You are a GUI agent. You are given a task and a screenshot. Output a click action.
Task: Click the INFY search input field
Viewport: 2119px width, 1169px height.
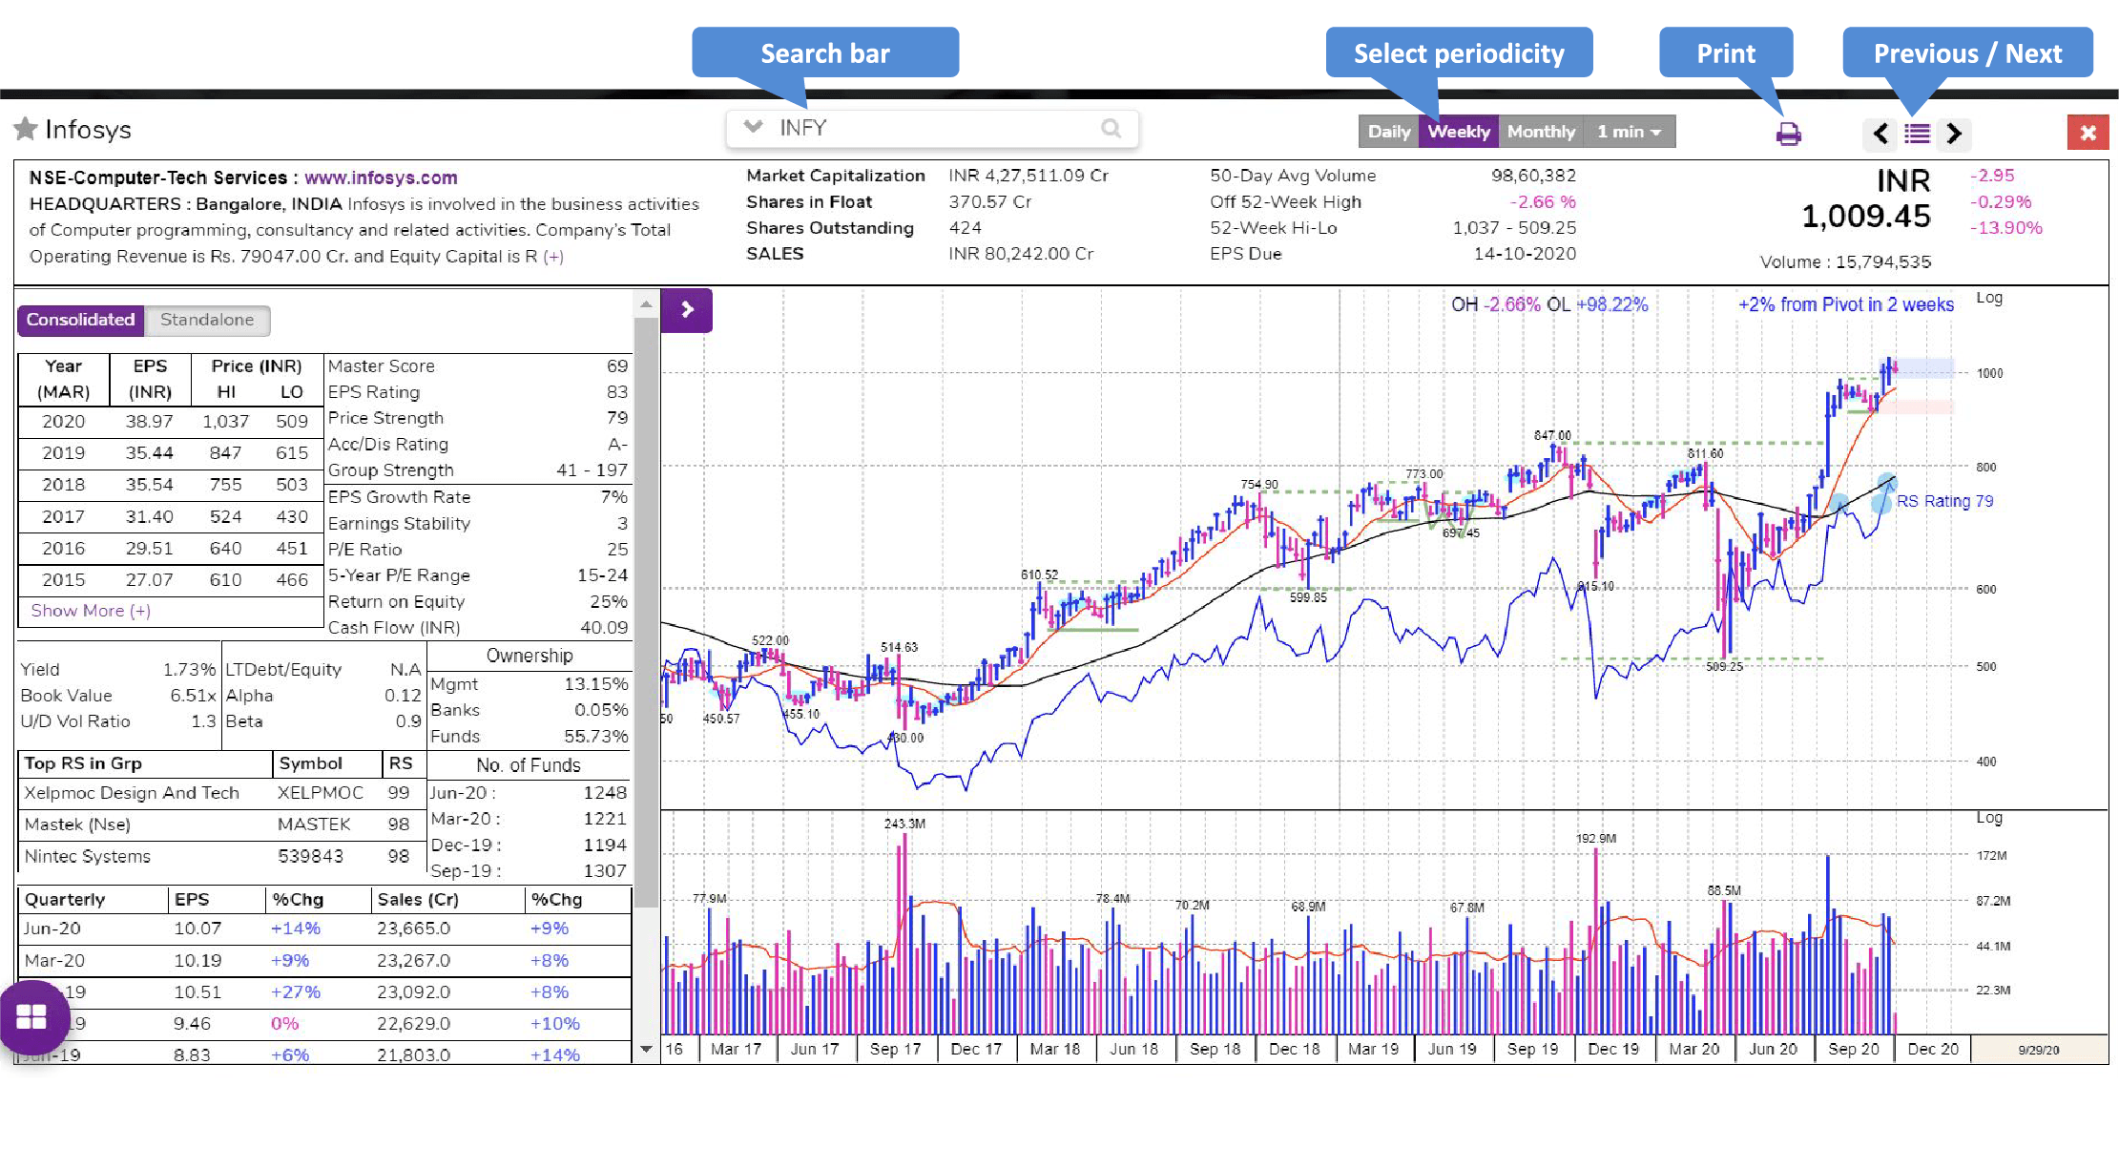(x=932, y=128)
